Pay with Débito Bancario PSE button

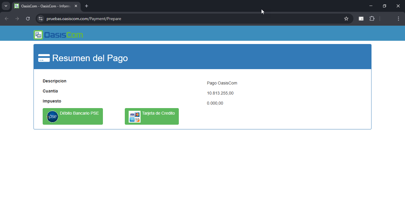pos(73,116)
